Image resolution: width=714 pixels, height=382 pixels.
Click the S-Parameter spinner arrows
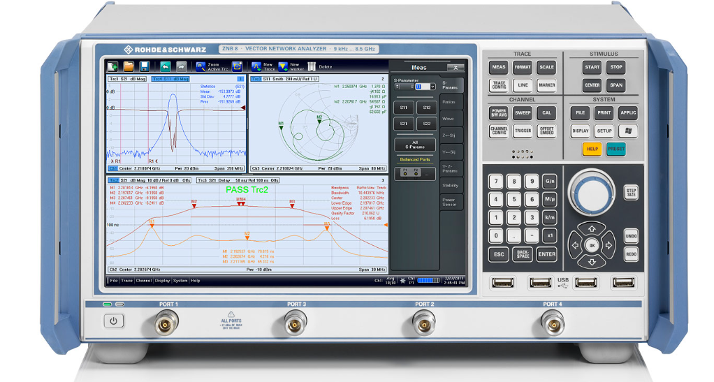(x=398, y=87)
